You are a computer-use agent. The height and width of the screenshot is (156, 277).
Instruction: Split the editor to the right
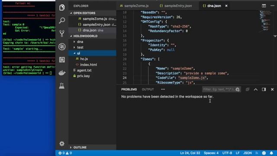(264, 6)
